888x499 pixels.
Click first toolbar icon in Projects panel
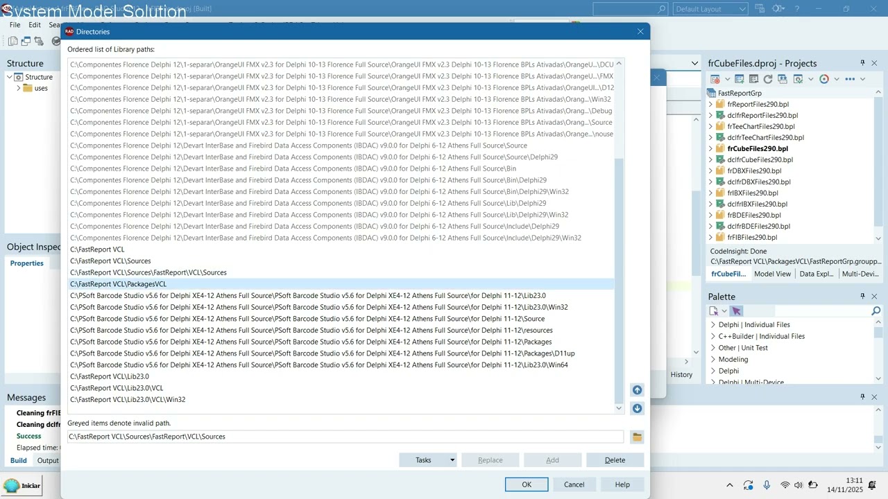[x=715, y=79]
